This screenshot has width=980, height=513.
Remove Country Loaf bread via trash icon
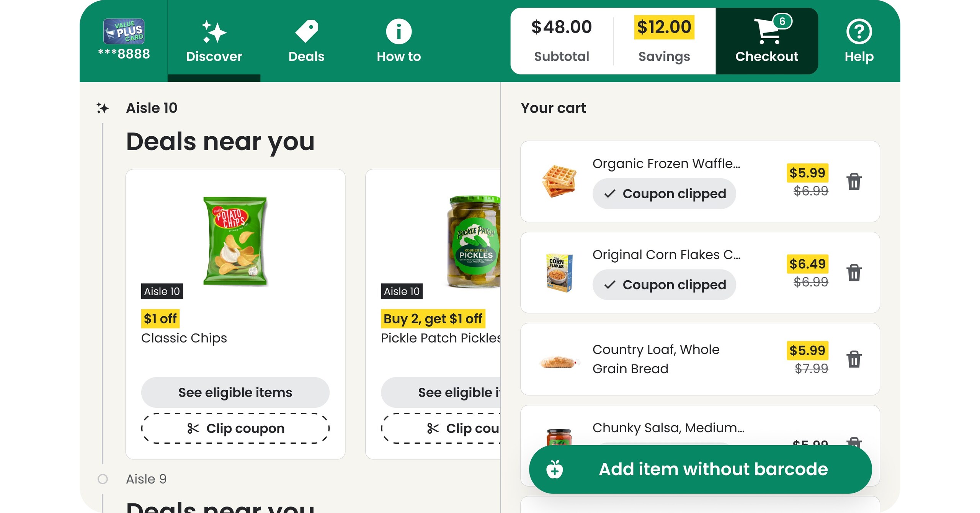click(x=854, y=360)
